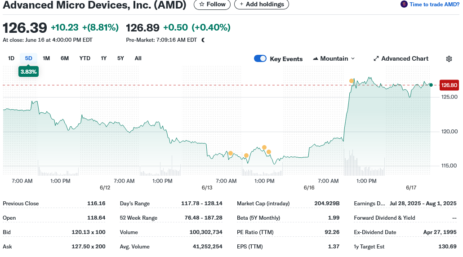Select the 5Y range tab

[x=120, y=58]
